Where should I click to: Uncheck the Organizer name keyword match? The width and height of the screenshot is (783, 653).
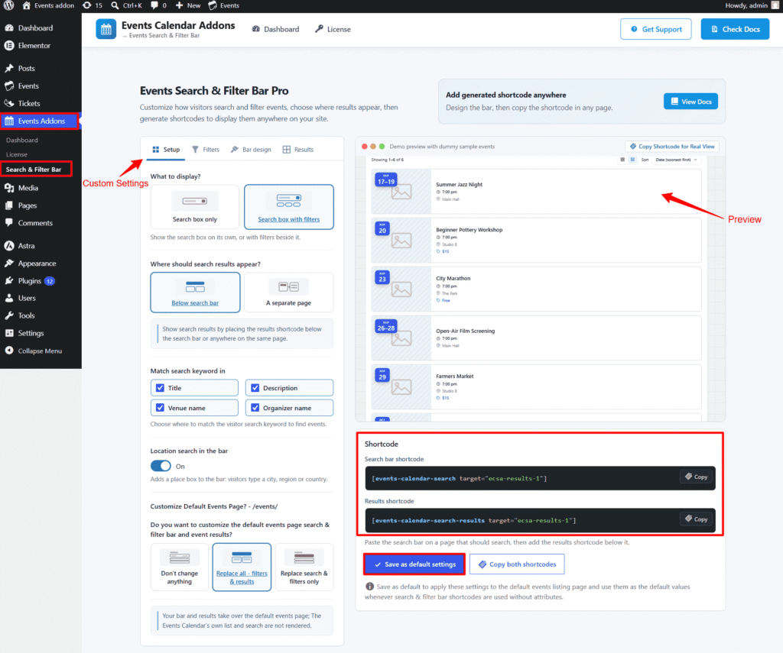(255, 408)
